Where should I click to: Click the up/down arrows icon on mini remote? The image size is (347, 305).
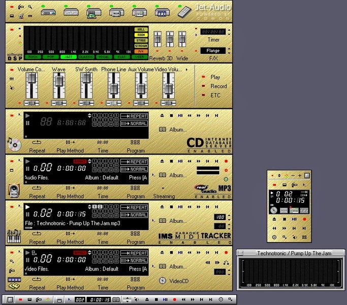(x=279, y=175)
